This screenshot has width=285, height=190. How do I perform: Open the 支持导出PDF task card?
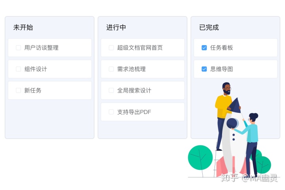tap(142, 112)
